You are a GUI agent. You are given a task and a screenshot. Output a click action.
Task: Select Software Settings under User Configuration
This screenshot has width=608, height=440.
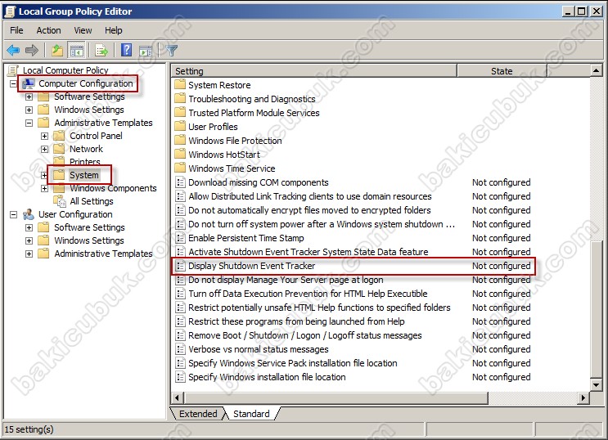tap(89, 227)
